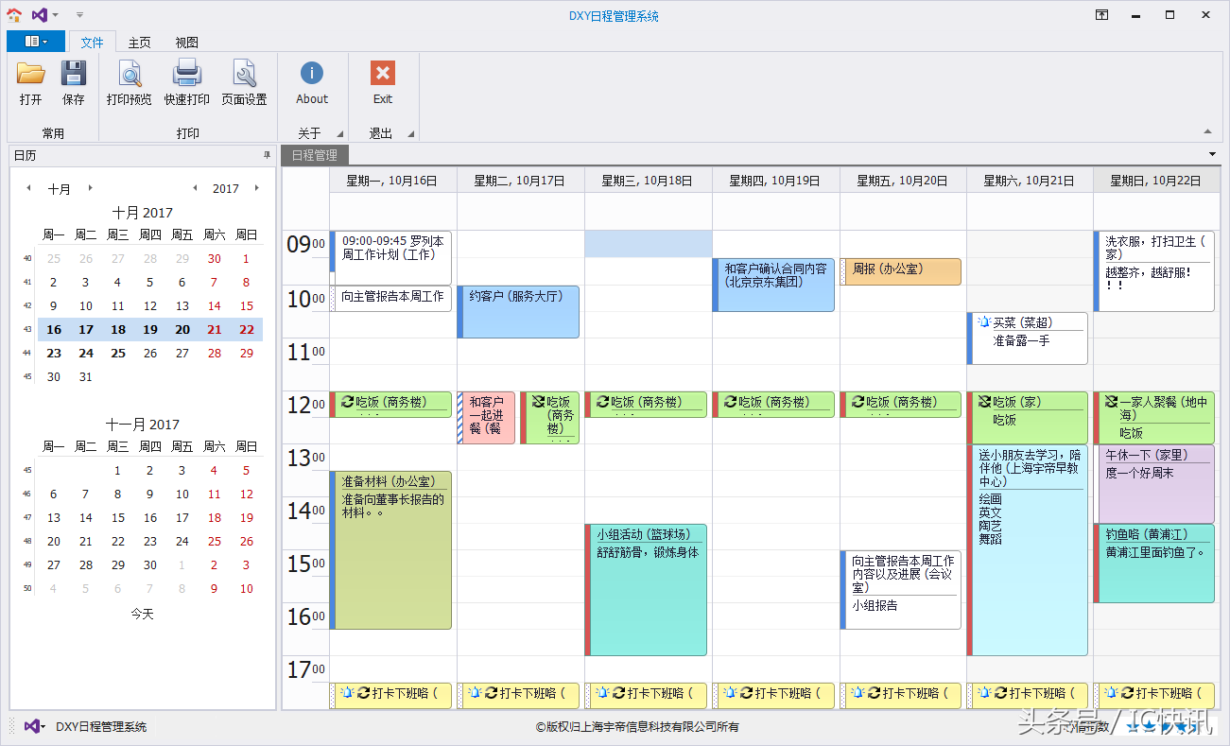
Task: Select the 和客户确认合同内容 appointment
Action: (773, 285)
